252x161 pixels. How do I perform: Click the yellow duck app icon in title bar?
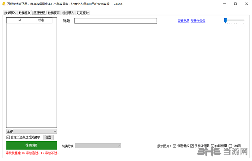(x=4, y=4)
